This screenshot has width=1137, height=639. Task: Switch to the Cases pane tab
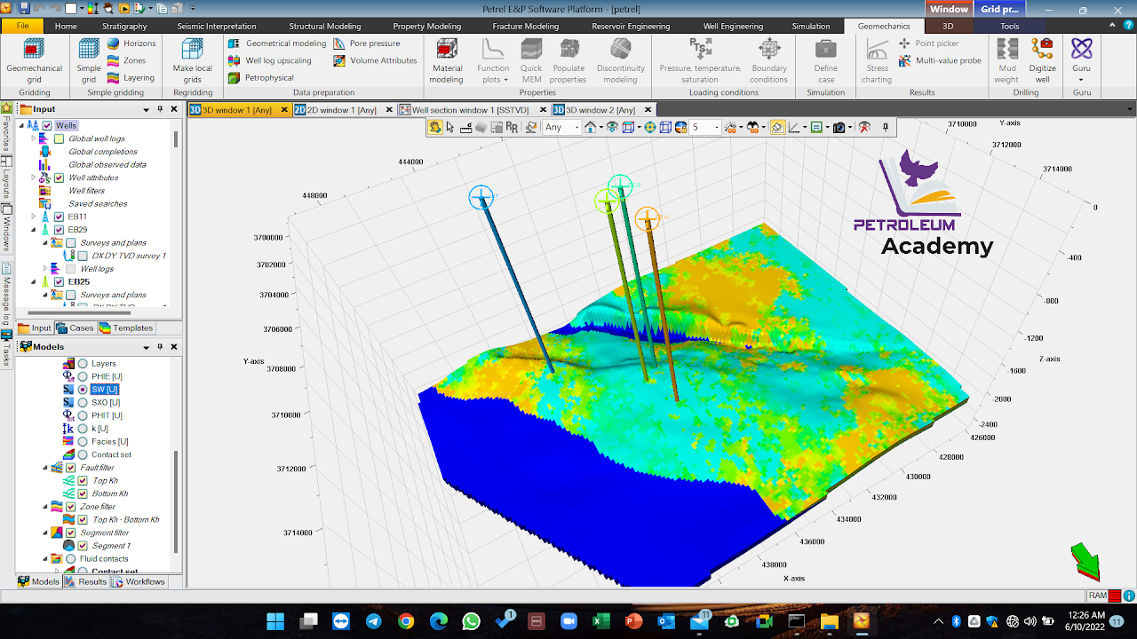pyautogui.click(x=76, y=328)
